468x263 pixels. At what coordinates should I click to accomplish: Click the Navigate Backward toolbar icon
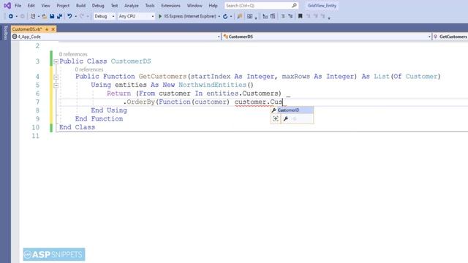tap(11, 16)
